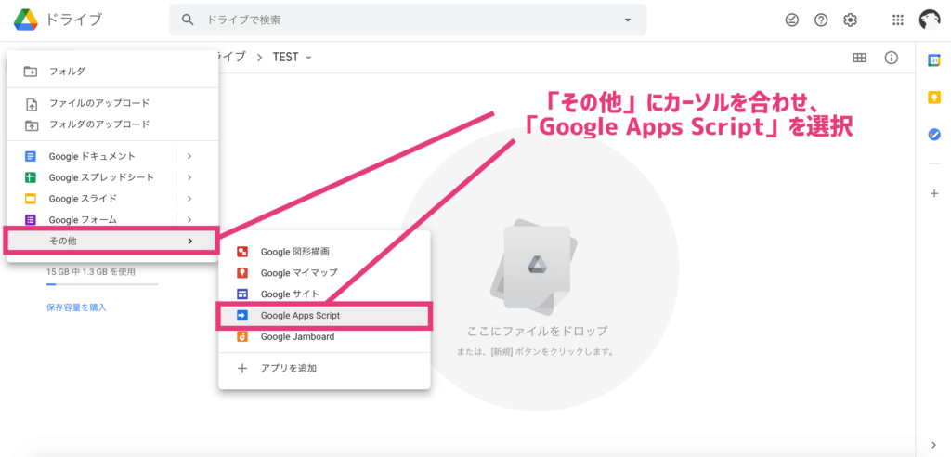
Task: Create a new Google Sheets spreadsheet
Action: click(x=91, y=177)
